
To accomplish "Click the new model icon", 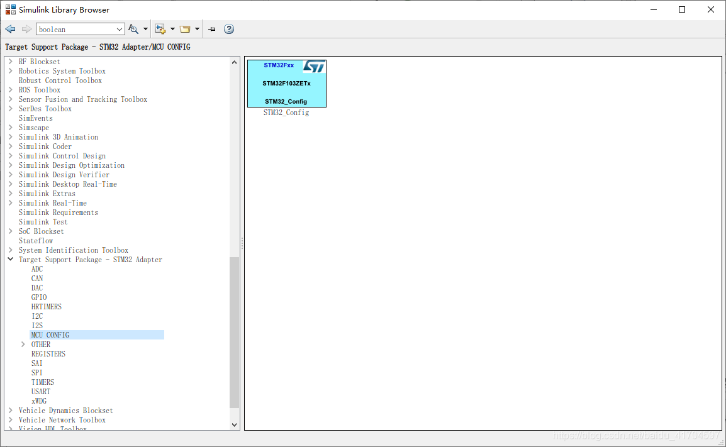I will (x=160, y=29).
